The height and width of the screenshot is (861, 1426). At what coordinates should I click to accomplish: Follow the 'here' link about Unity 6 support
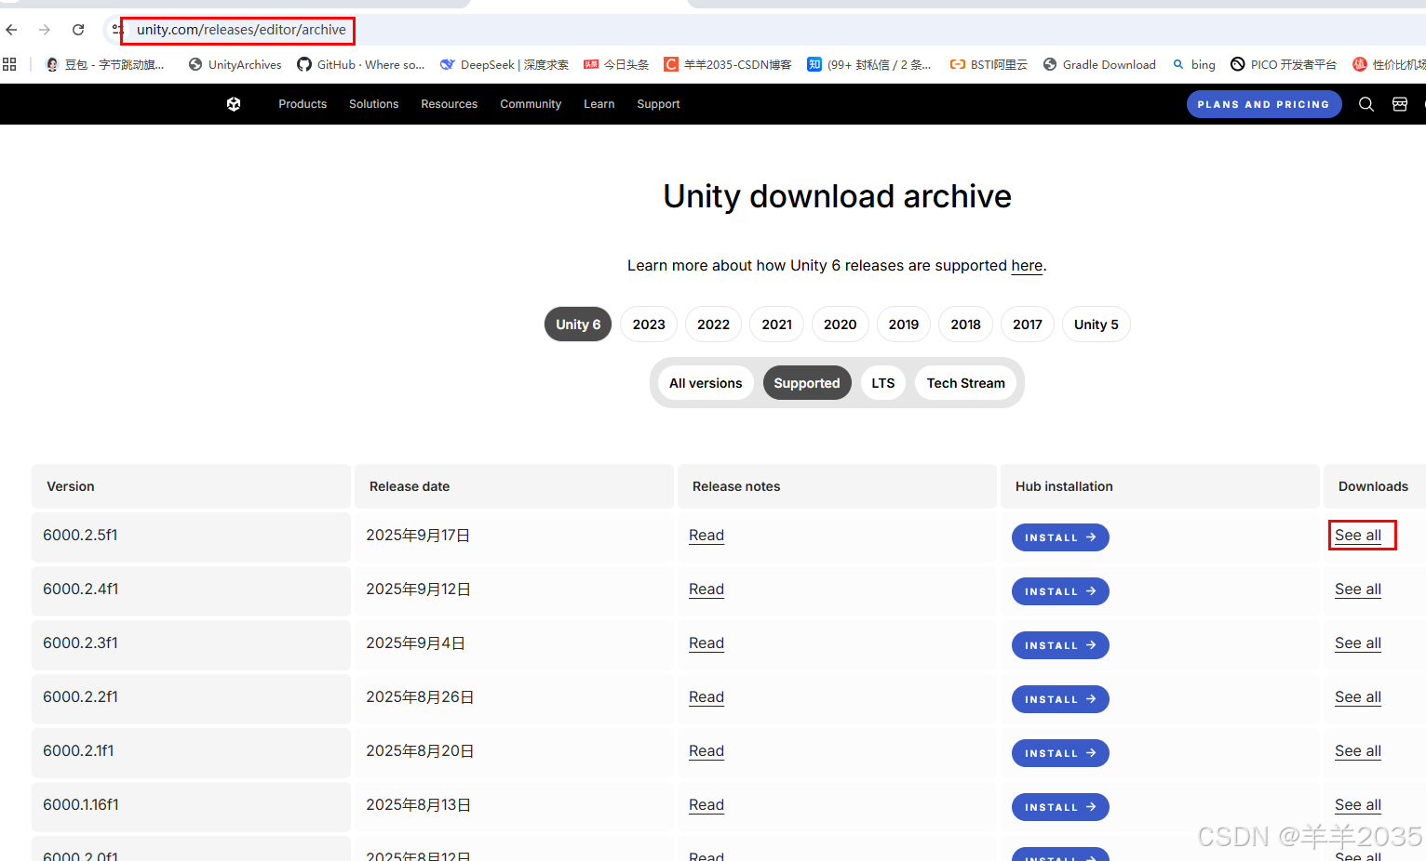coord(1027,265)
